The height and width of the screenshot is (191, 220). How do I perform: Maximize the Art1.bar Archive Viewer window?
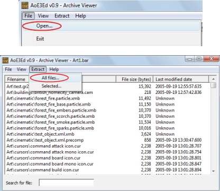pos(199,59)
